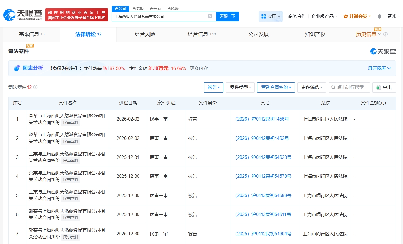This screenshot has height=244, width=403.
Task: Open the 案件类型 filter dropdown
Action: [x=240, y=87]
